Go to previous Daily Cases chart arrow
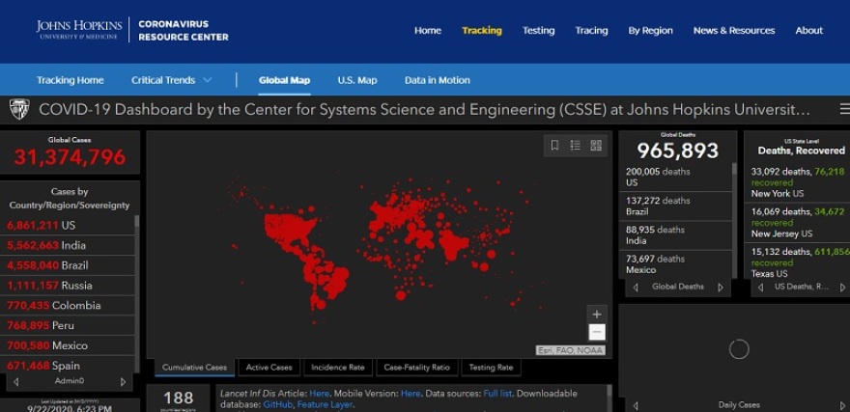Screen dimensions: 850x412 tap(635, 405)
